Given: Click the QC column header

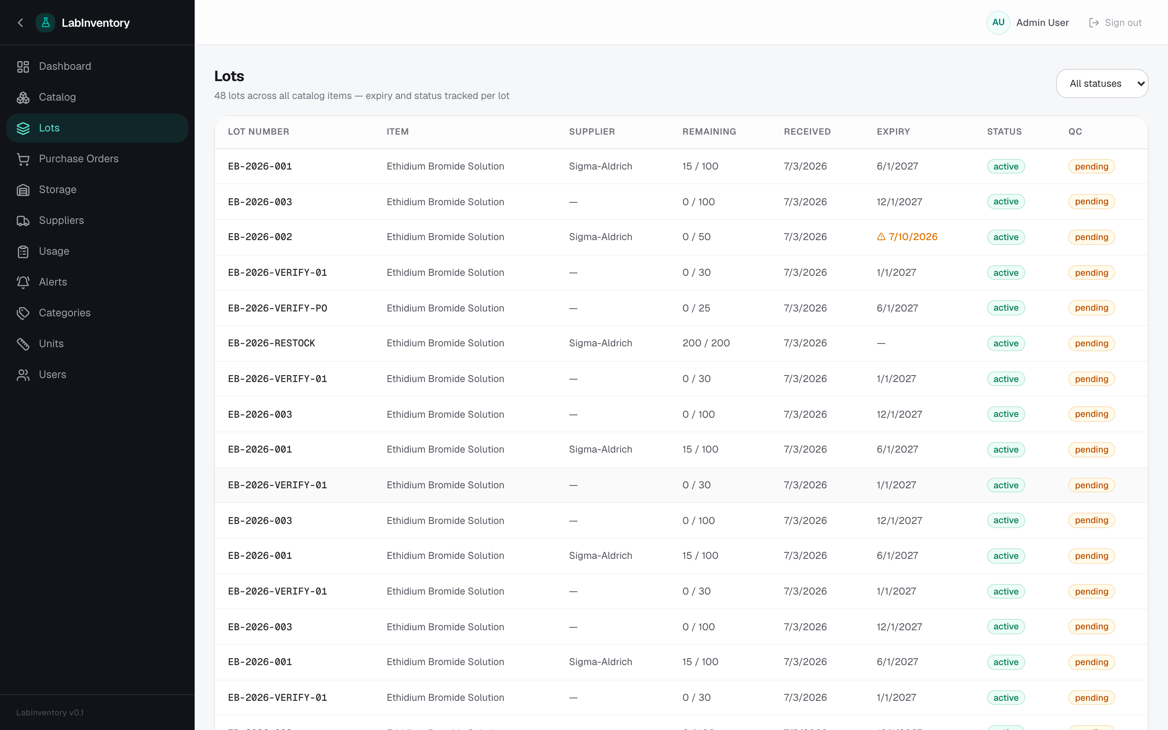Looking at the screenshot, I should 1075,132.
